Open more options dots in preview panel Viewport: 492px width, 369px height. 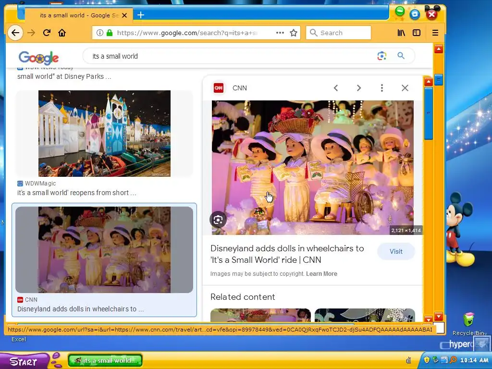382,88
